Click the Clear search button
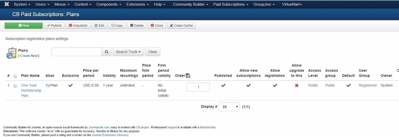 [x=153, y=52]
